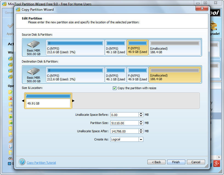Click the checklist file system sidebar icon

[10, 146]
